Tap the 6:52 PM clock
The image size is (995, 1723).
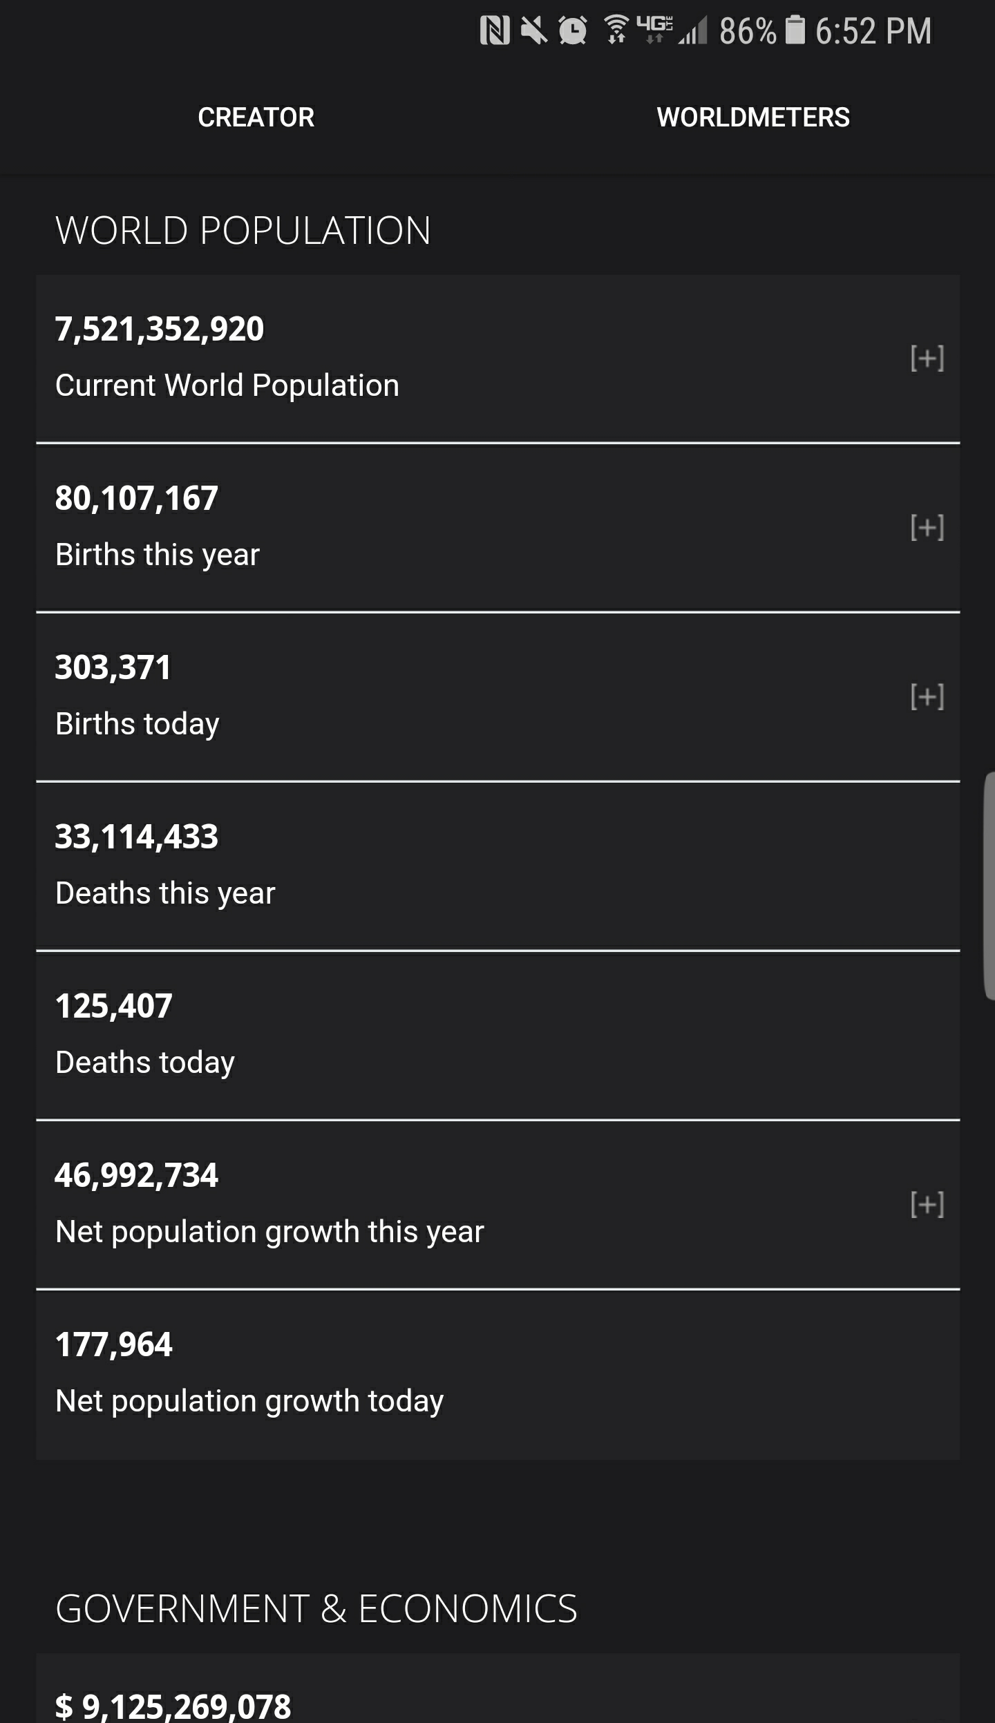(x=873, y=31)
